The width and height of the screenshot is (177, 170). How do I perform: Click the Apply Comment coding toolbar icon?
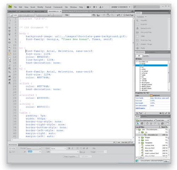(x=10, y=58)
